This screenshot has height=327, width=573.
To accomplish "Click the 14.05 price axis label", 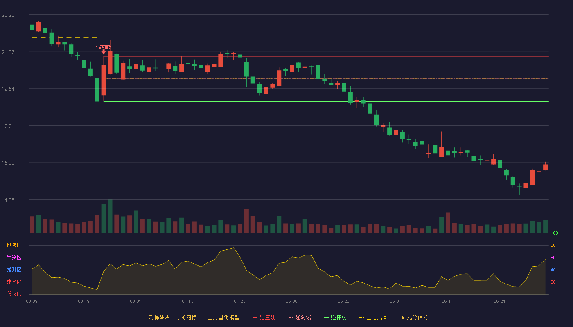I will point(8,200).
